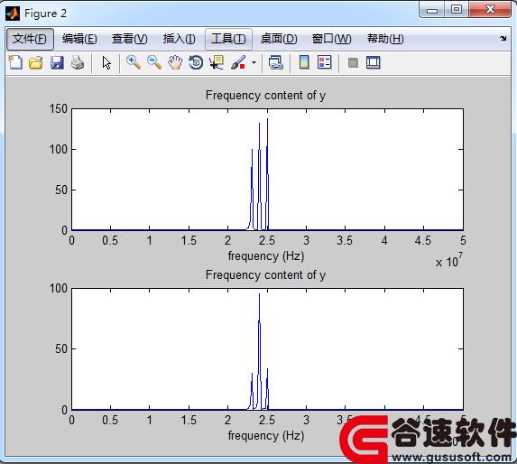Print the figure using the printer icon
The image size is (517, 464).
click(78, 62)
